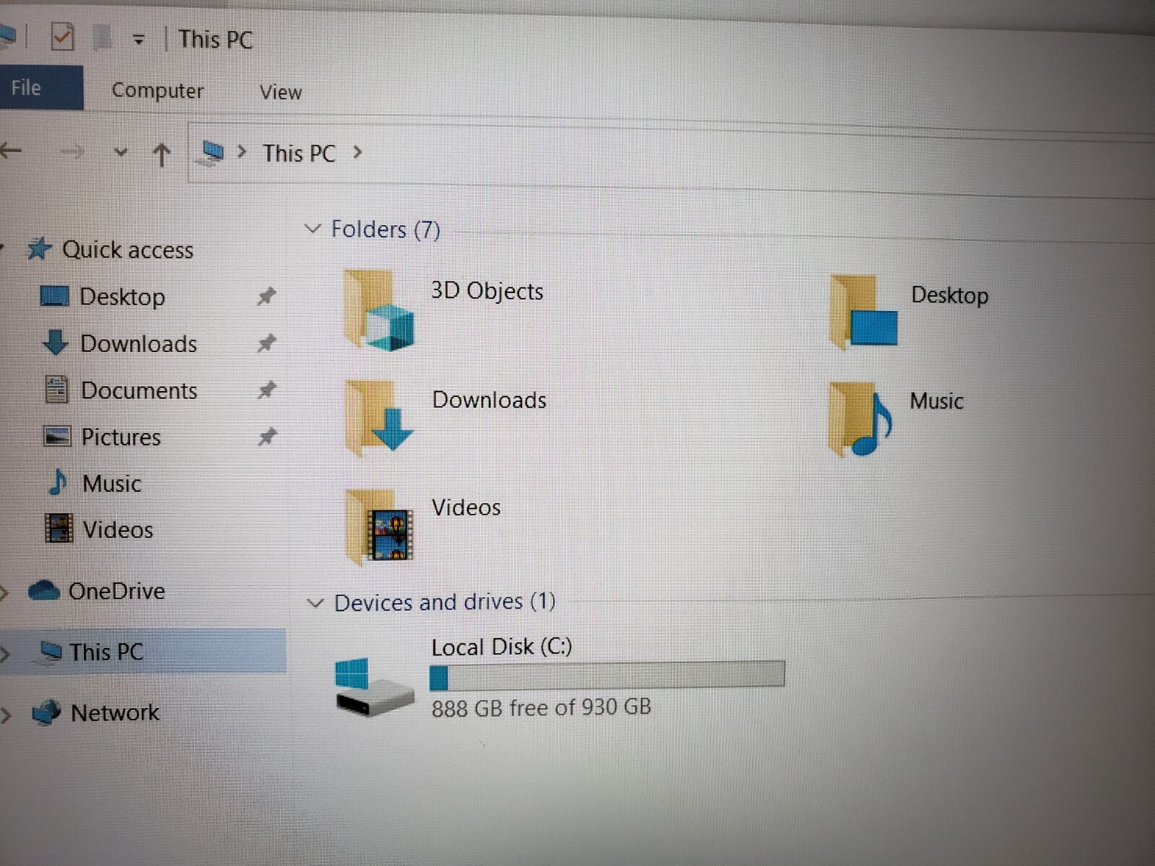Click the Properties checkmark icon in title bar
This screenshot has width=1155, height=866.
point(62,36)
